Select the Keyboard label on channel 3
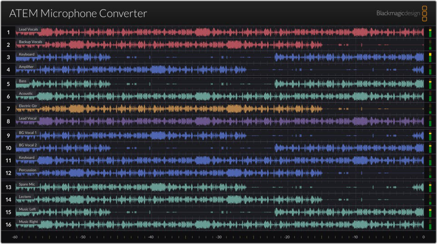This screenshot has height=244, width=437. coord(26,54)
